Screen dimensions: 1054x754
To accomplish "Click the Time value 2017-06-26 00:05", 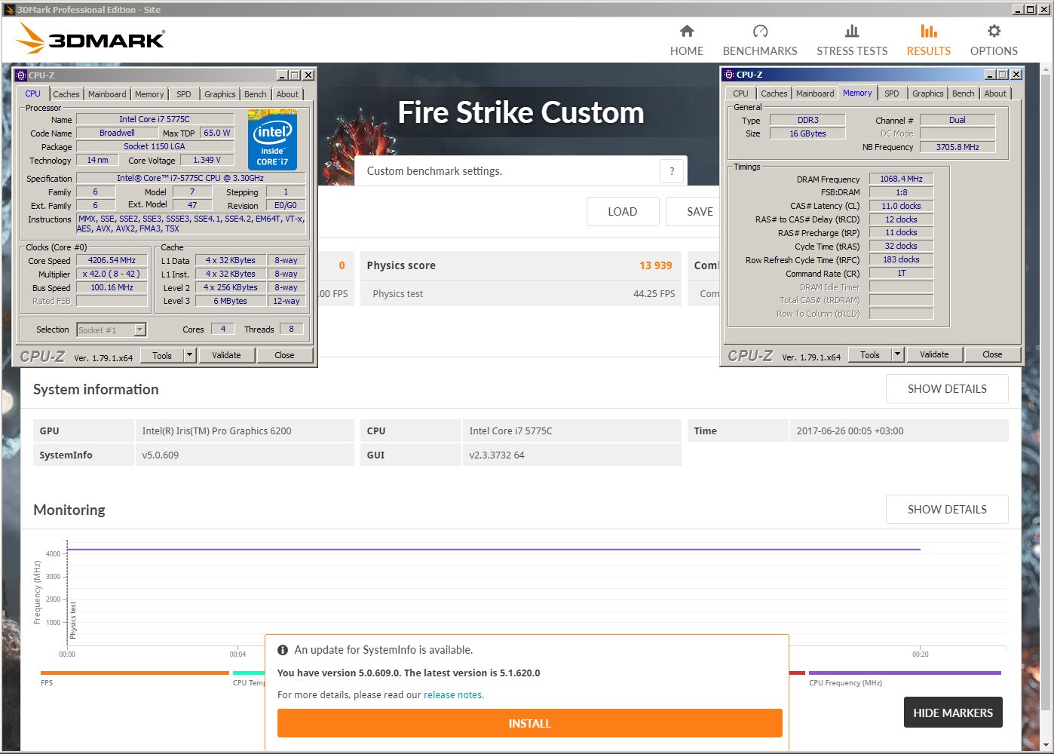I will [x=850, y=431].
